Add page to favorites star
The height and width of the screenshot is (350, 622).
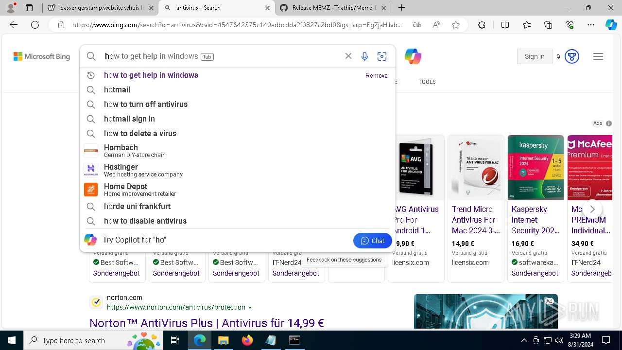(x=456, y=25)
